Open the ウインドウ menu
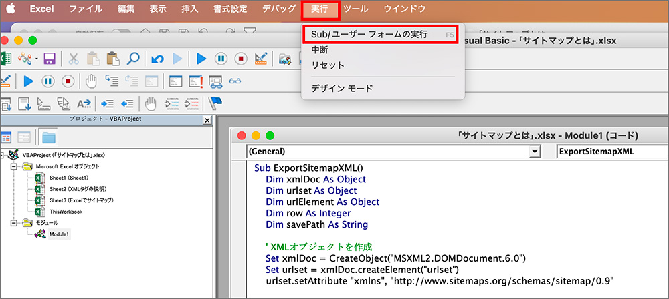The height and width of the screenshot is (299, 669). [x=405, y=9]
